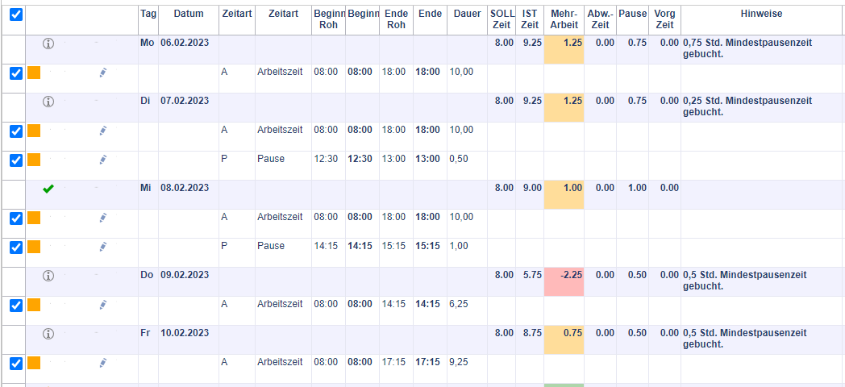
Task: Click the info icon for Monday 06.02.2023
Action: click(x=48, y=44)
